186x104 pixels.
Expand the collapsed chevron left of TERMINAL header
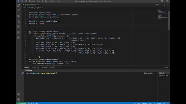pyautogui.click(x=23, y=70)
